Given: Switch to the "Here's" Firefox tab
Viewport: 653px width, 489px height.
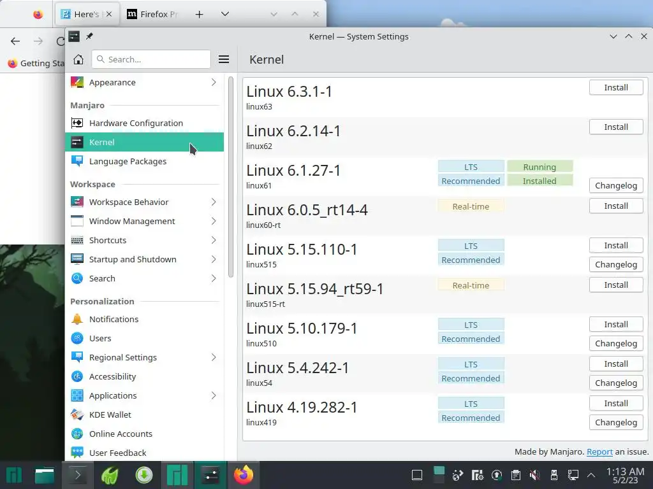Looking at the screenshot, I should click(86, 14).
